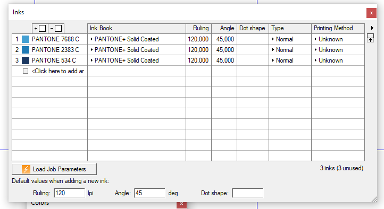Click the add ink plus-square icon
This screenshot has height=209, width=384.
40,29
